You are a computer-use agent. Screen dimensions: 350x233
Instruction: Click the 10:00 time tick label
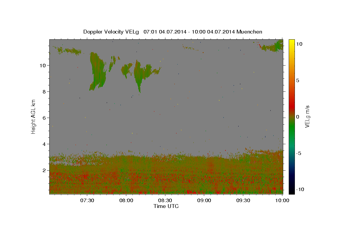282,200
